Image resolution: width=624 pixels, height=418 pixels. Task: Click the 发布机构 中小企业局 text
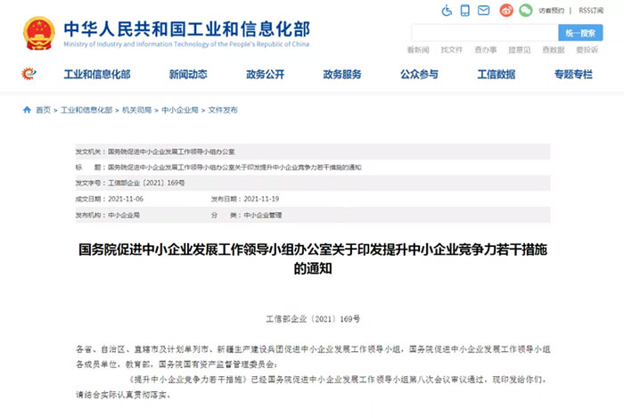pos(108,215)
